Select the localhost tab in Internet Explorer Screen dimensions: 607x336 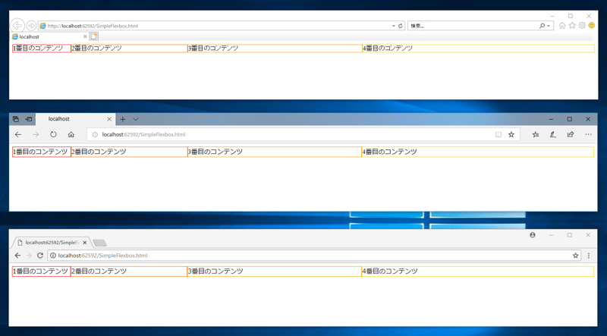(x=49, y=36)
